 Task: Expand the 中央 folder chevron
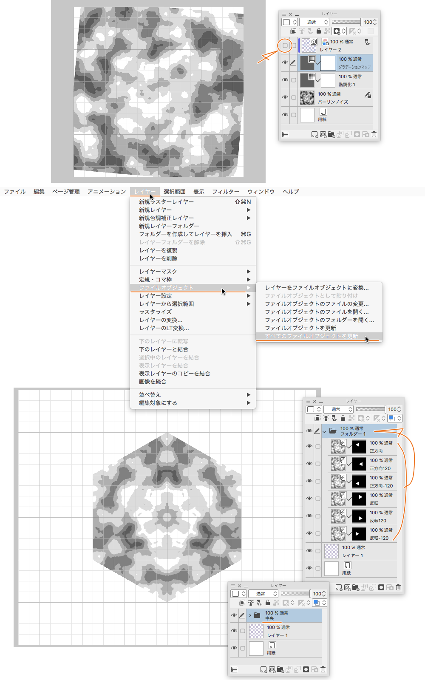click(250, 615)
